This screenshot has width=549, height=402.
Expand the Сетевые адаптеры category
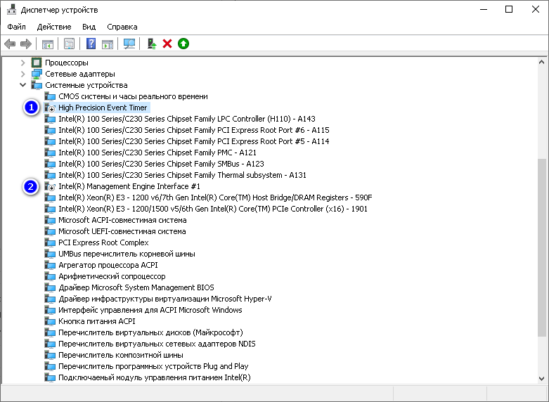(22, 74)
